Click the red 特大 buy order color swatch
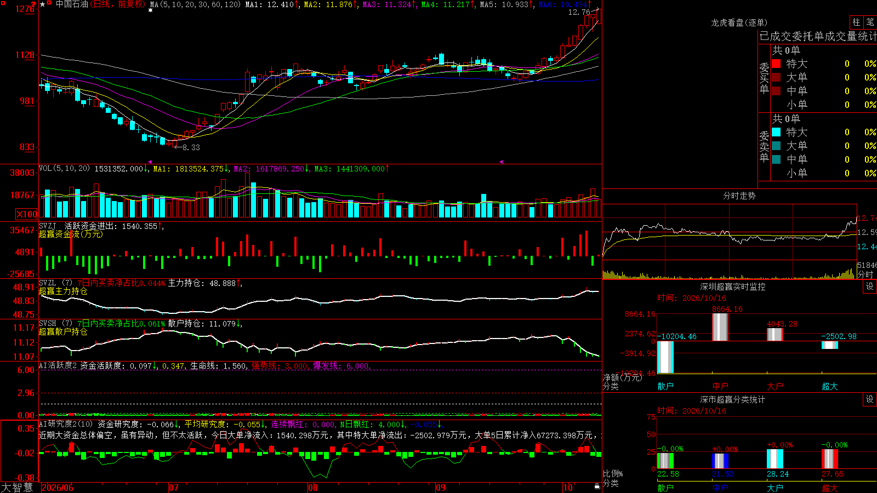 [x=776, y=64]
